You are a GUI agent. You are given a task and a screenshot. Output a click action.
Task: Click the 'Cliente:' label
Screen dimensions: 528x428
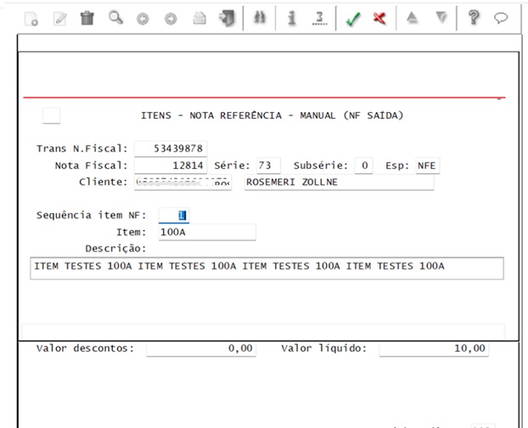(104, 182)
